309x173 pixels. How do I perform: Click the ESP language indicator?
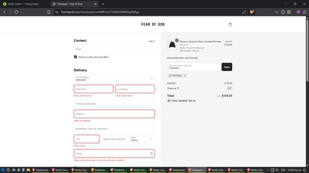coord(283,170)
